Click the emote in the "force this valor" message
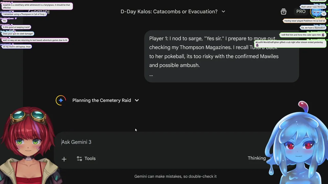The width and height of the screenshot is (328, 184). coord(323,35)
